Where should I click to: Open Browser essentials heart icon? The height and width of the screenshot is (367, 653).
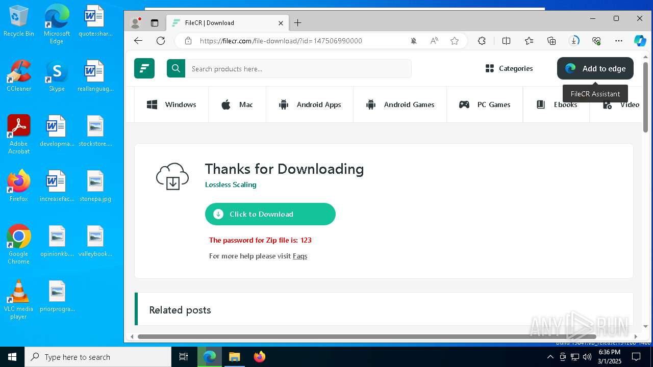point(596,41)
